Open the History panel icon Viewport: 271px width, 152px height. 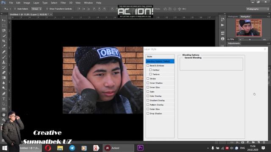(x=222, y=19)
